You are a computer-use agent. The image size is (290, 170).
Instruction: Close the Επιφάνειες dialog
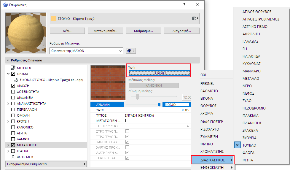click(x=197, y=5)
